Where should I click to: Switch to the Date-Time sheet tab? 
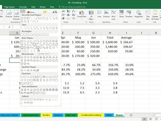point(71,115)
